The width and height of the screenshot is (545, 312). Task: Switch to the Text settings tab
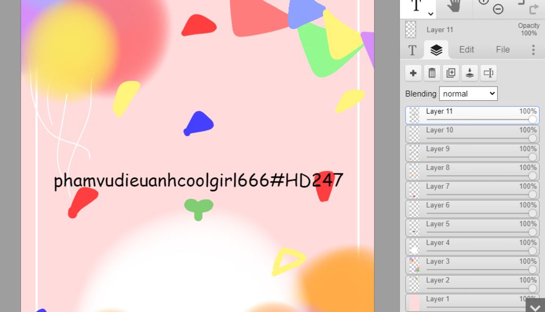(x=412, y=50)
